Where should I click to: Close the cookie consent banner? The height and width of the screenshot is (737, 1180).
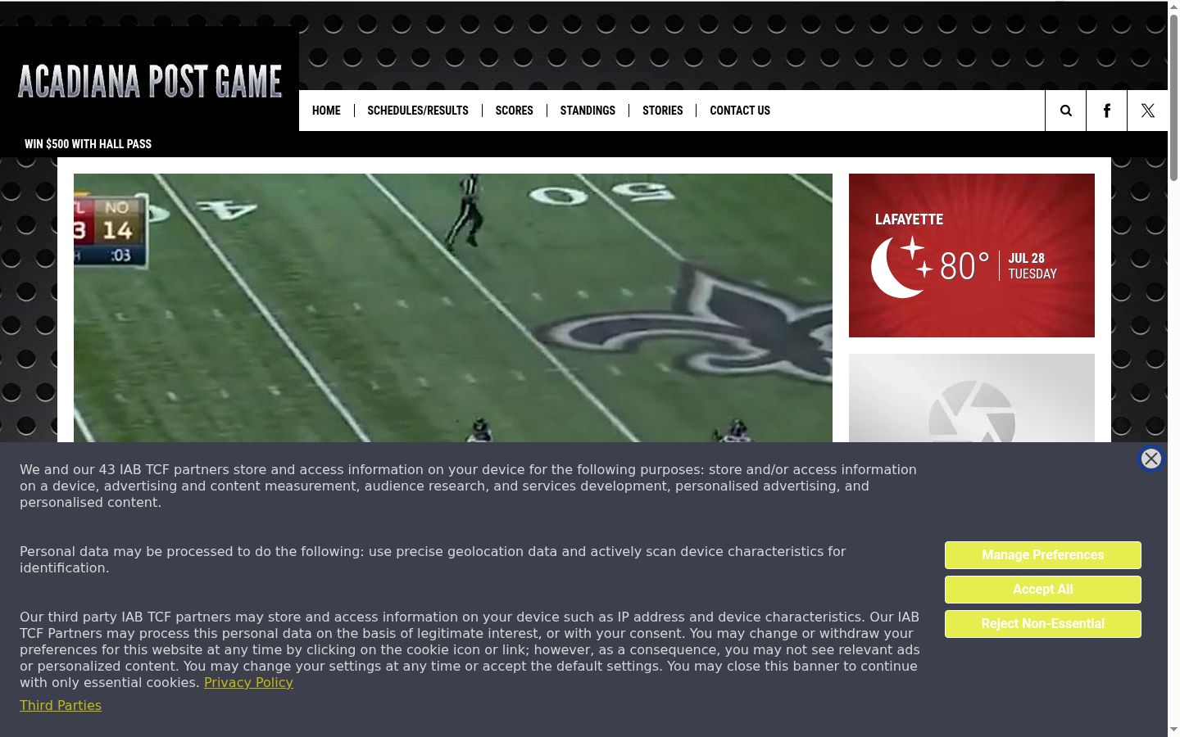coord(1151,459)
